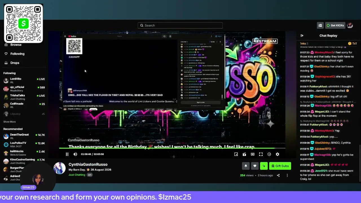The image size is (361, 203).
Task: Open the three-dot more options menu
Action: (x=287, y=175)
